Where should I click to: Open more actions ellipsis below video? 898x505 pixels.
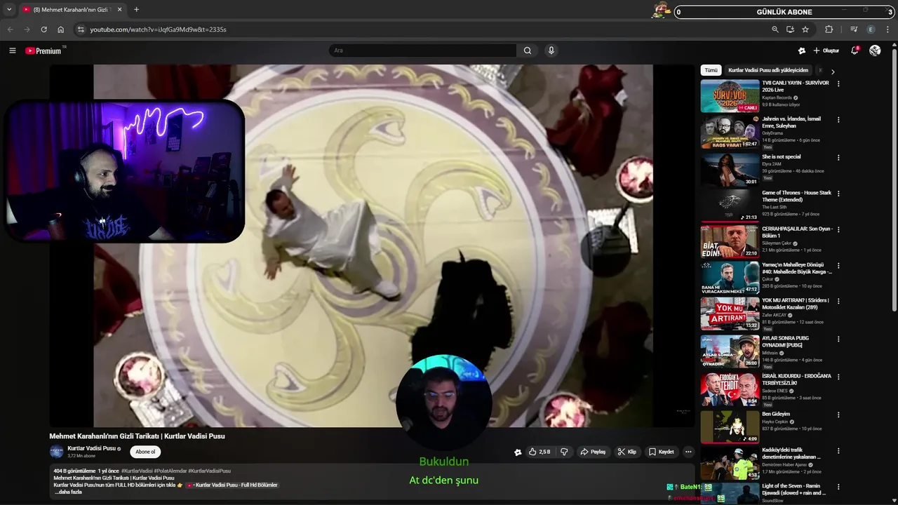[x=688, y=452]
